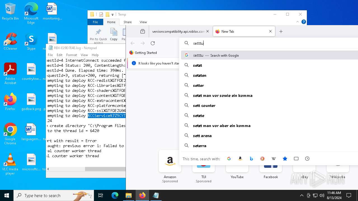This screenshot has width=358, height=201.
Task: Open Task View on the taskbar
Action: (x=101, y=195)
